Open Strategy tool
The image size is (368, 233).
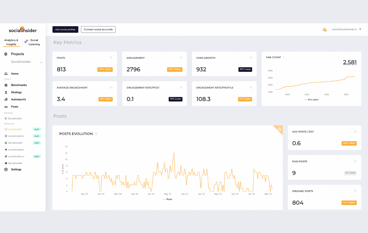16,92
